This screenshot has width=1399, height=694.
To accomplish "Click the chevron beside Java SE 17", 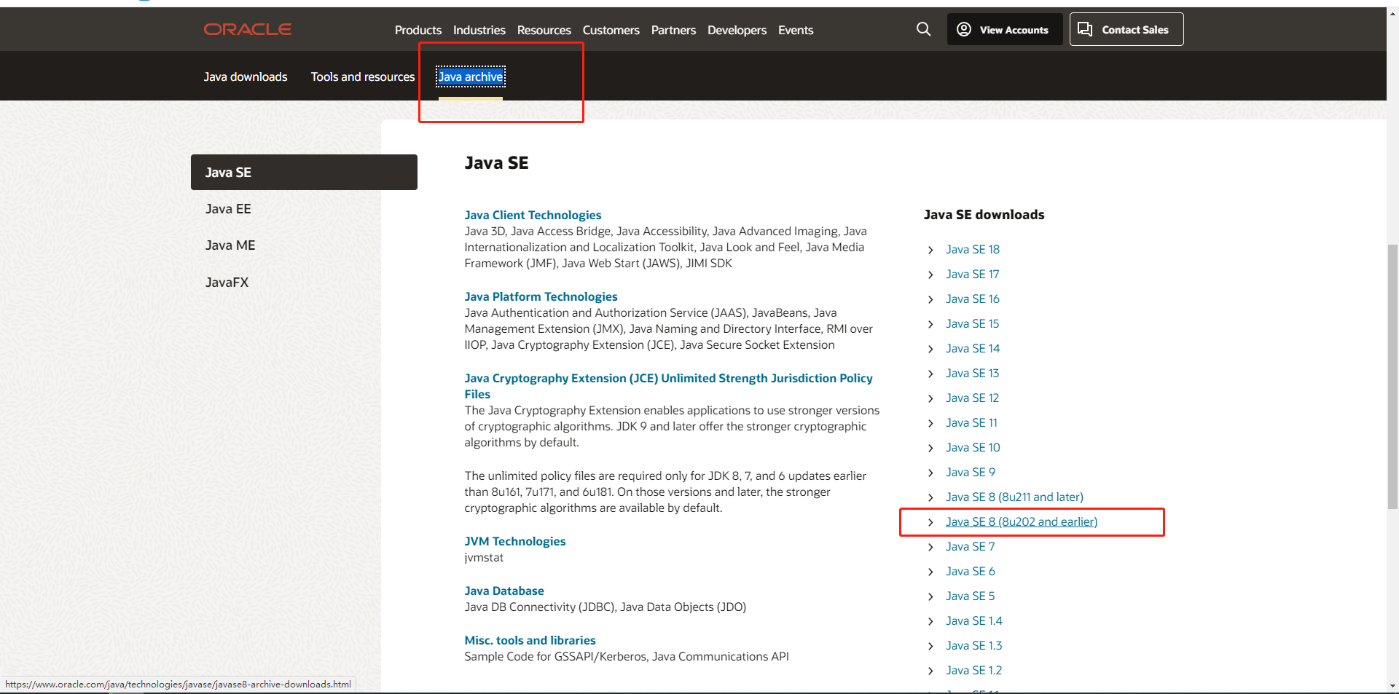I will tap(930, 275).
